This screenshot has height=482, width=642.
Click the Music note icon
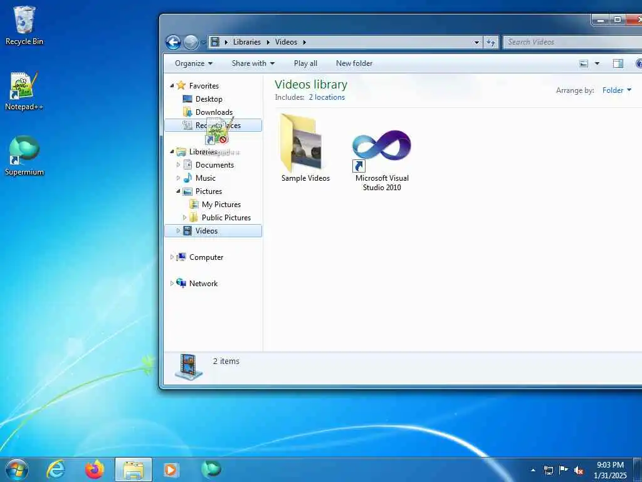pos(187,178)
